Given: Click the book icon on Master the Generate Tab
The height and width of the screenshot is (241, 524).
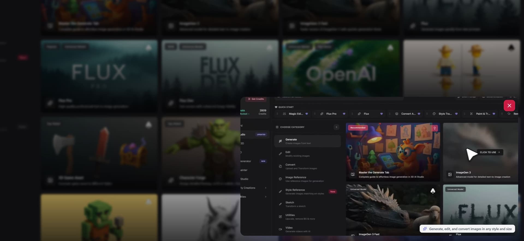Looking at the screenshot, I should click(x=353, y=174).
